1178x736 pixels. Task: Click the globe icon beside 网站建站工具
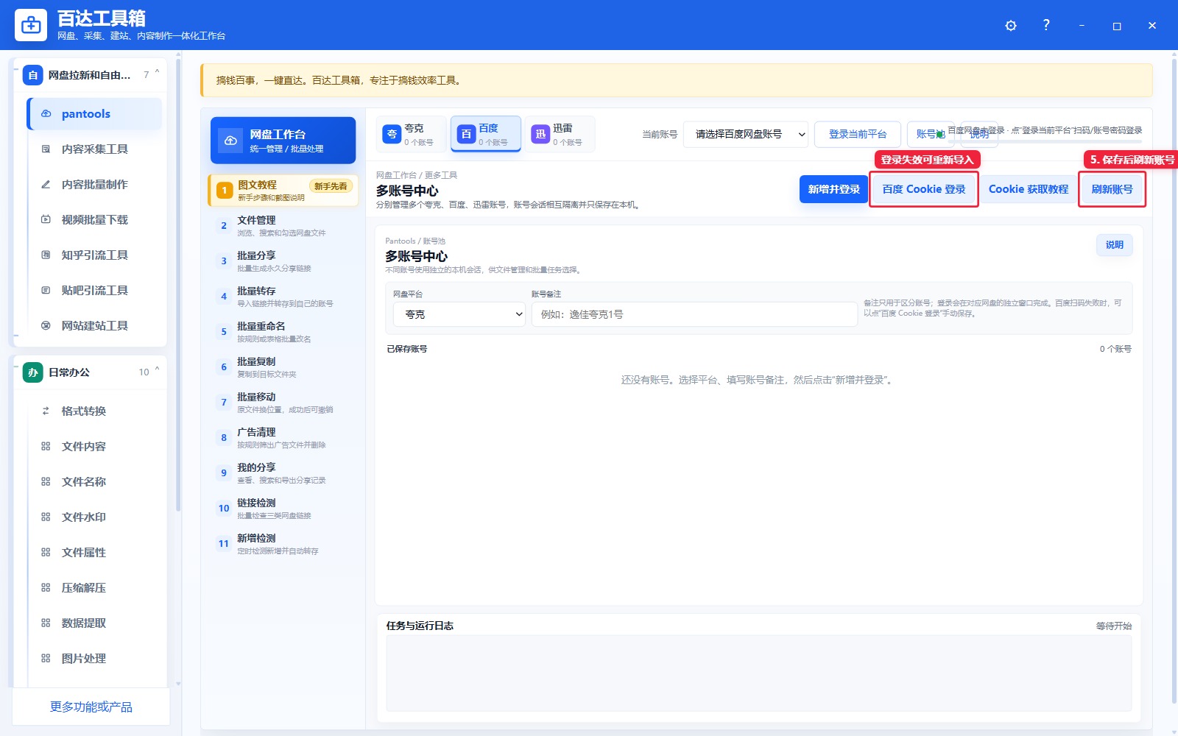tap(46, 326)
